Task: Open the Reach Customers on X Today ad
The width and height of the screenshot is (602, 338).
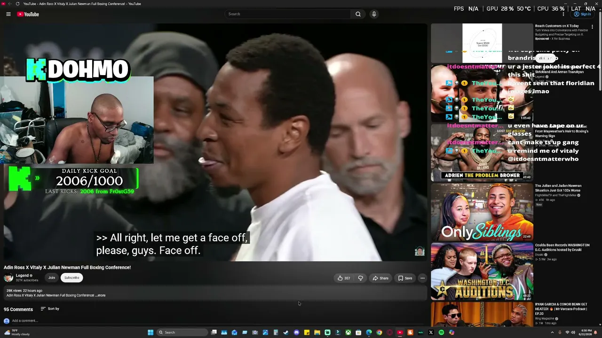Action: [x=556, y=26]
